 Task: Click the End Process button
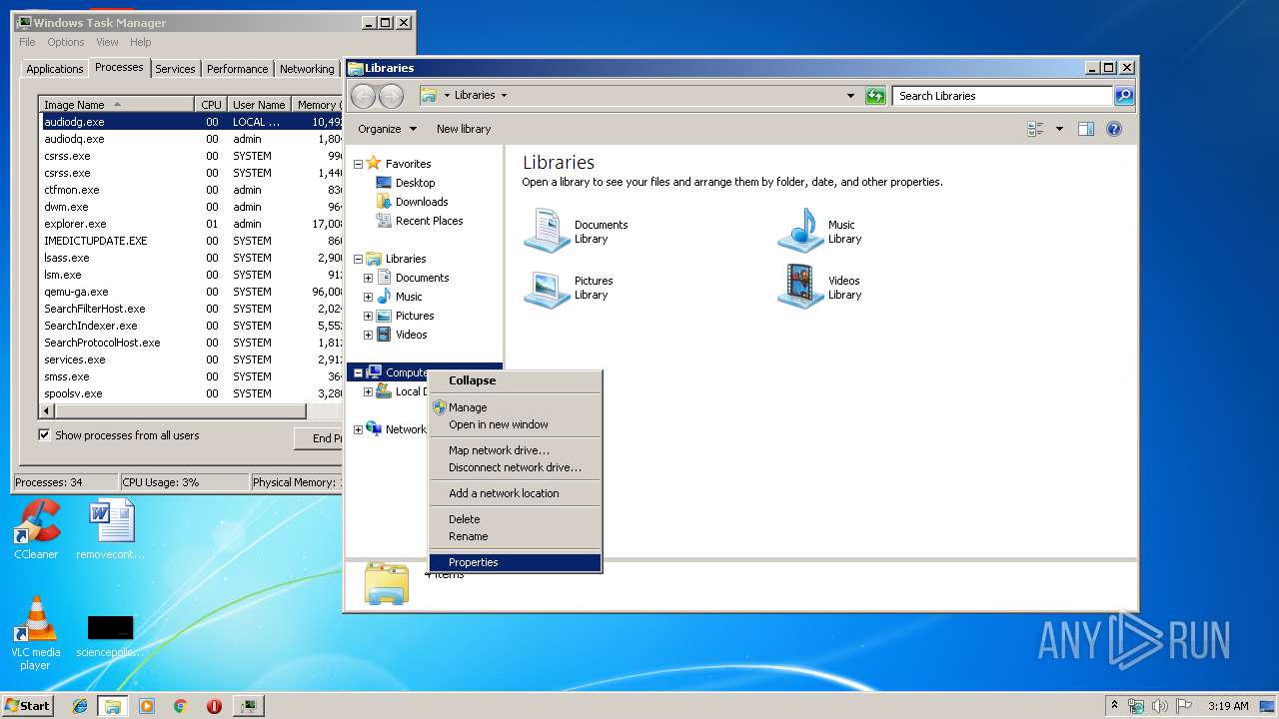(320, 438)
